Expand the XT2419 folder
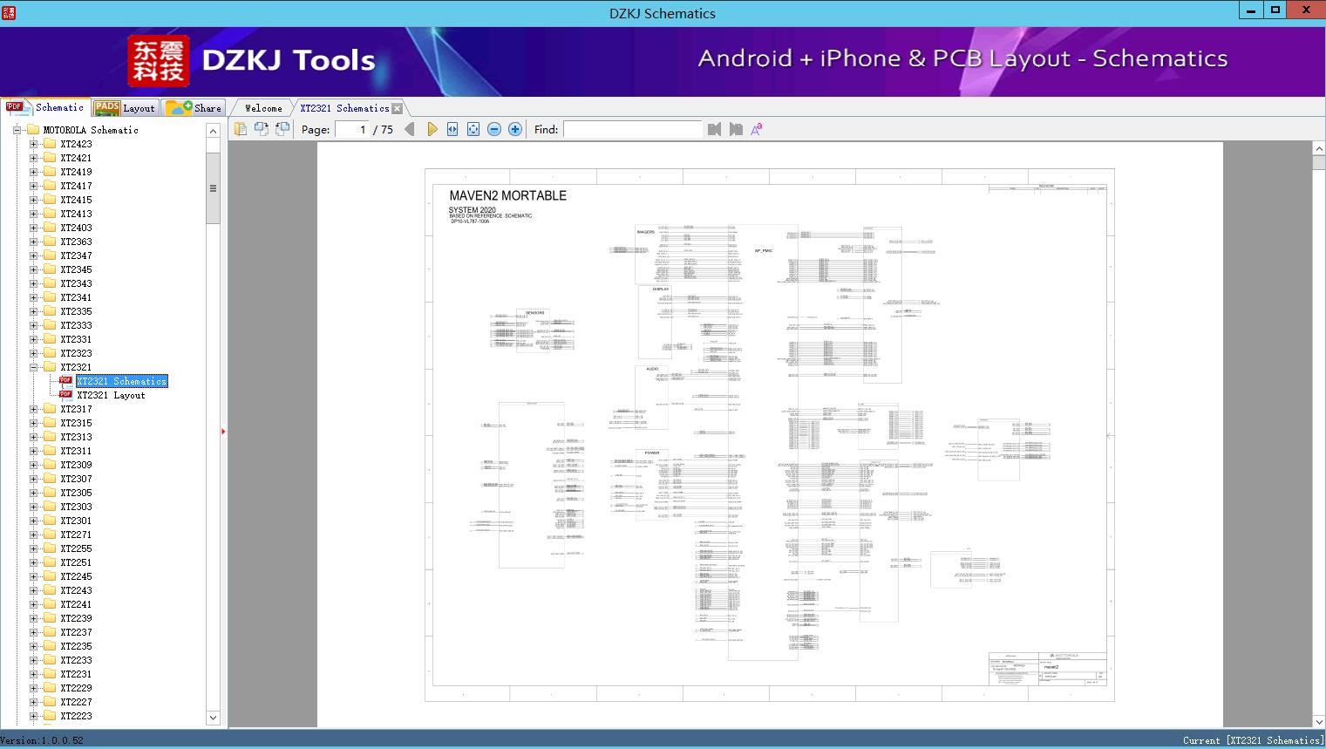 (33, 172)
